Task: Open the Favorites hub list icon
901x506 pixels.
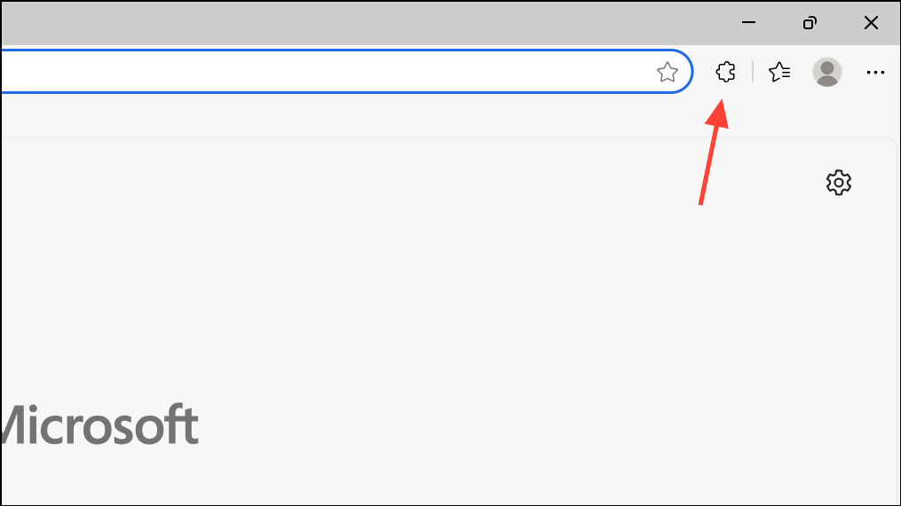Action: [779, 73]
